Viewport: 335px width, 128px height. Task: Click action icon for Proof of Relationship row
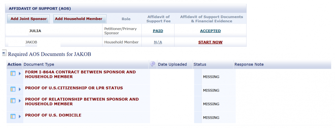point(13,101)
